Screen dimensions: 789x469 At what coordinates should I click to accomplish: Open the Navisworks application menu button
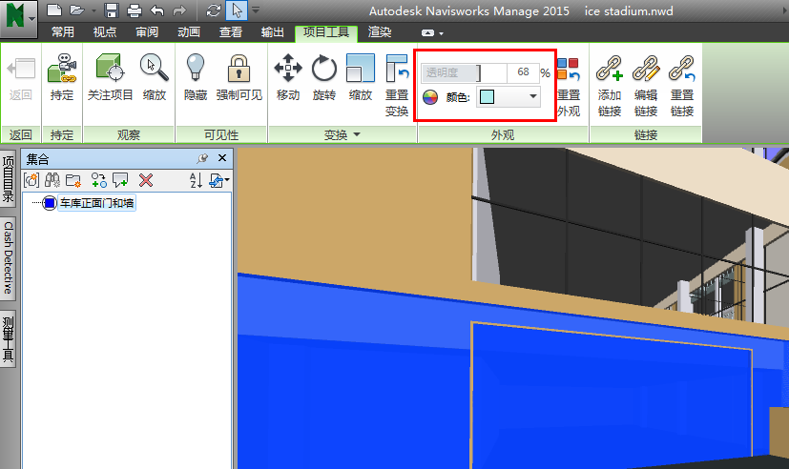(x=19, y=15)
